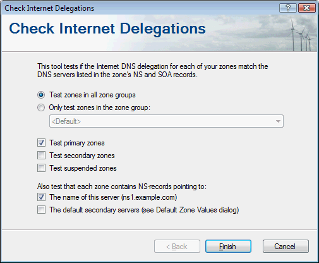Enable the Test secondary zones checkbox

[x=41, y=156]
